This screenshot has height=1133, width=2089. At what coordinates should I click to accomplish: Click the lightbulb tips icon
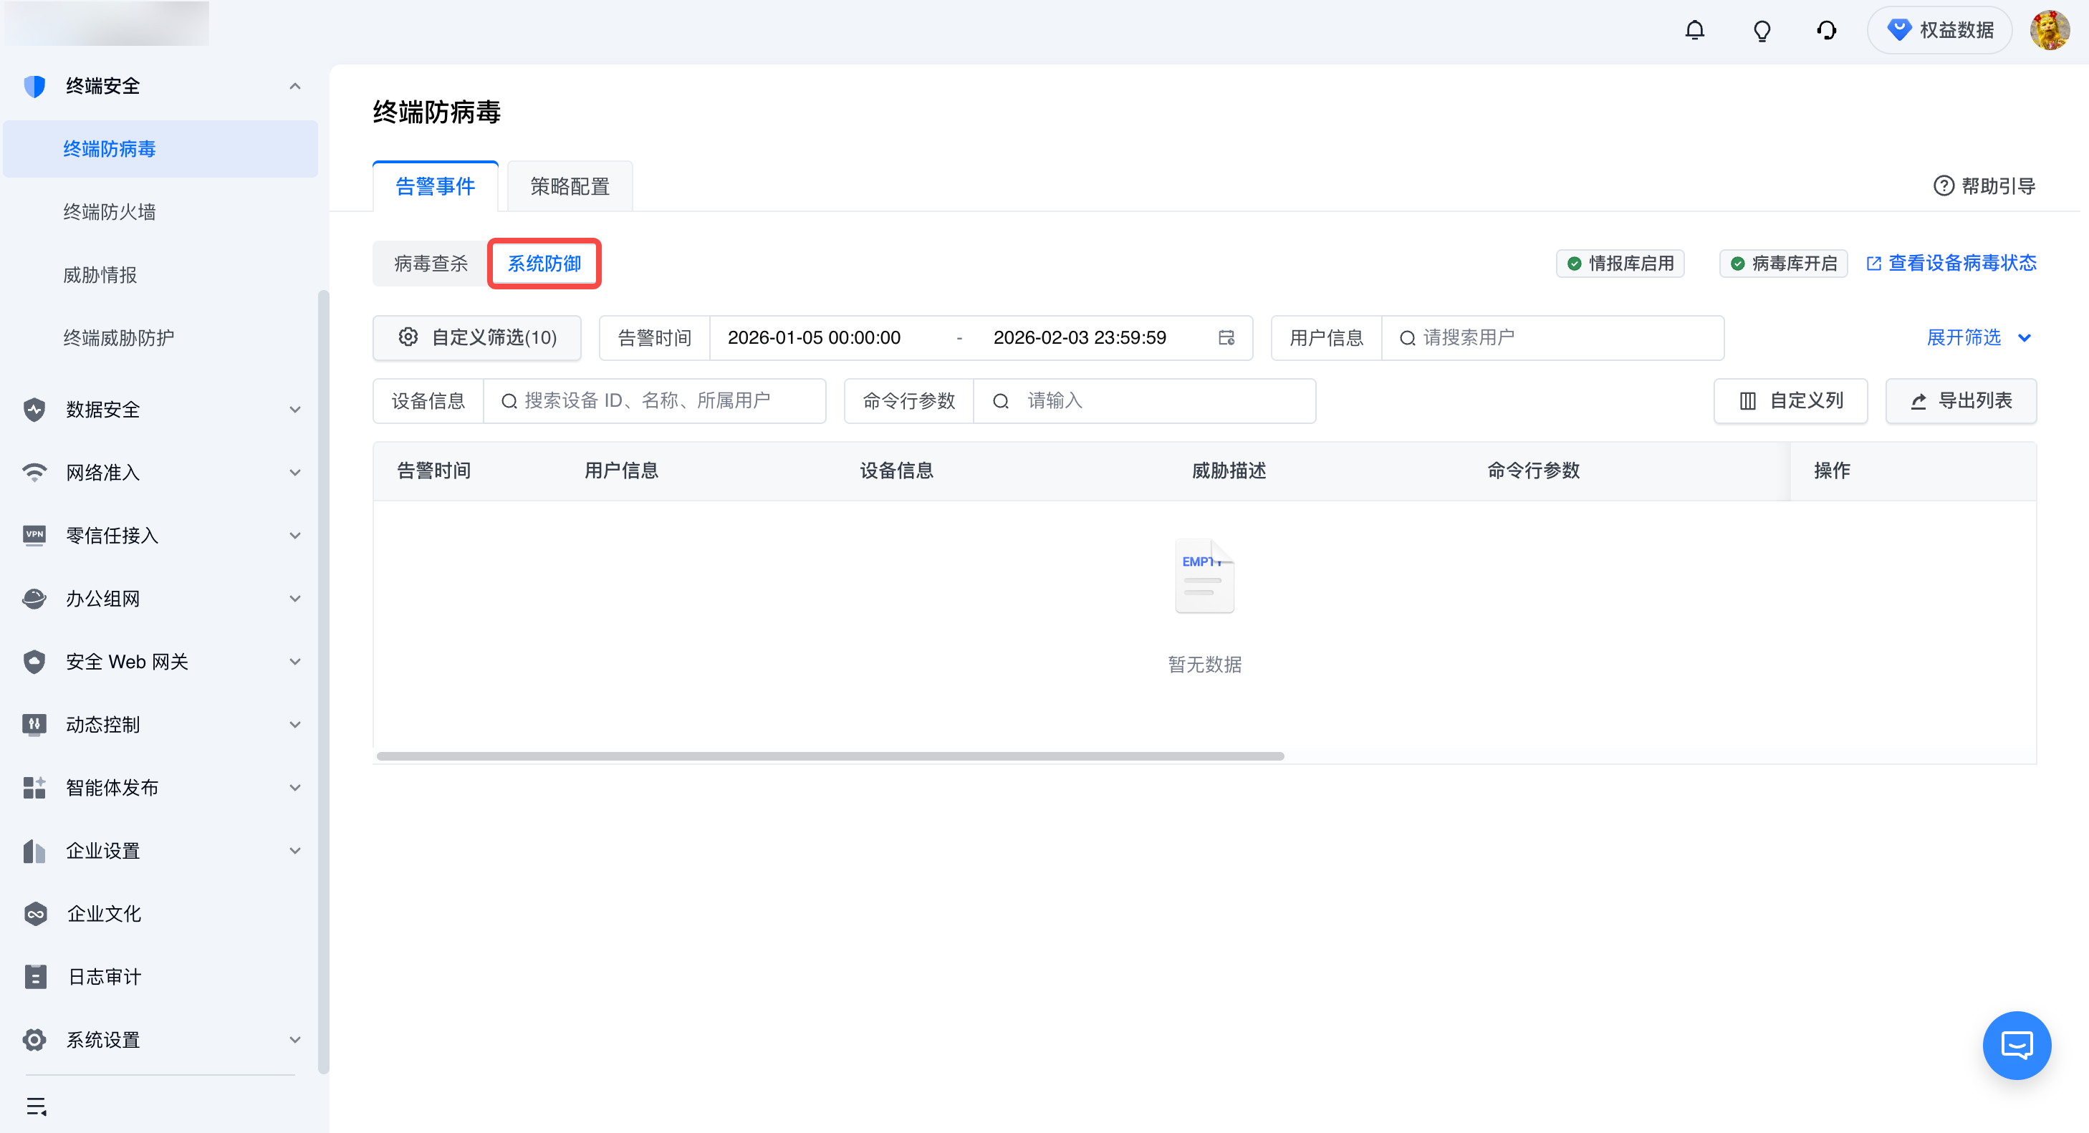1762,31
